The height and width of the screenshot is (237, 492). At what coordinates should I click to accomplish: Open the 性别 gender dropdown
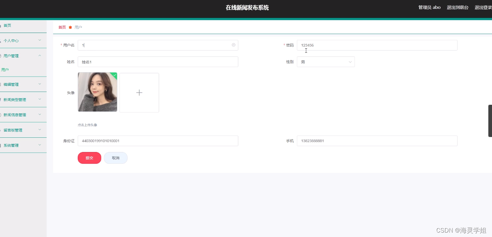click(x=326, y=62)
